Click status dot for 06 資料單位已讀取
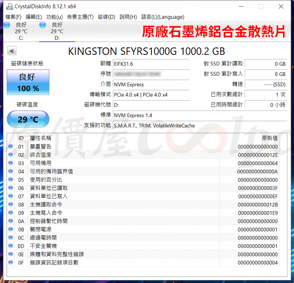The image size is (294, 283). [x=11, y=188]
